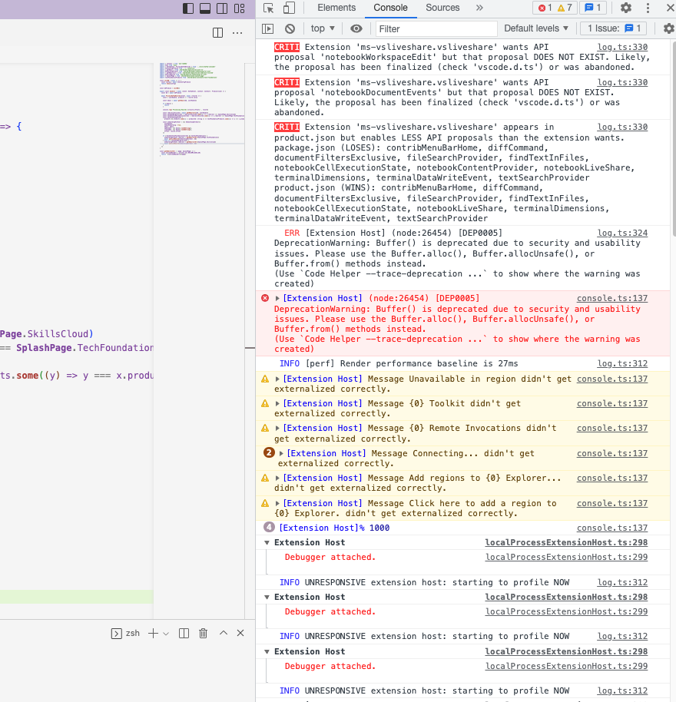
Task: Toggle the primary side bar layout icon
Action: click(188, 8)
